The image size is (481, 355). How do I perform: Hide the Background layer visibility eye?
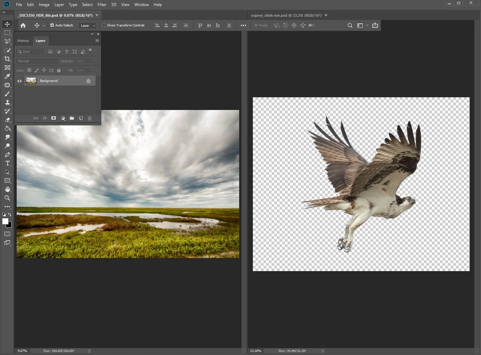[x=19, y=81]
